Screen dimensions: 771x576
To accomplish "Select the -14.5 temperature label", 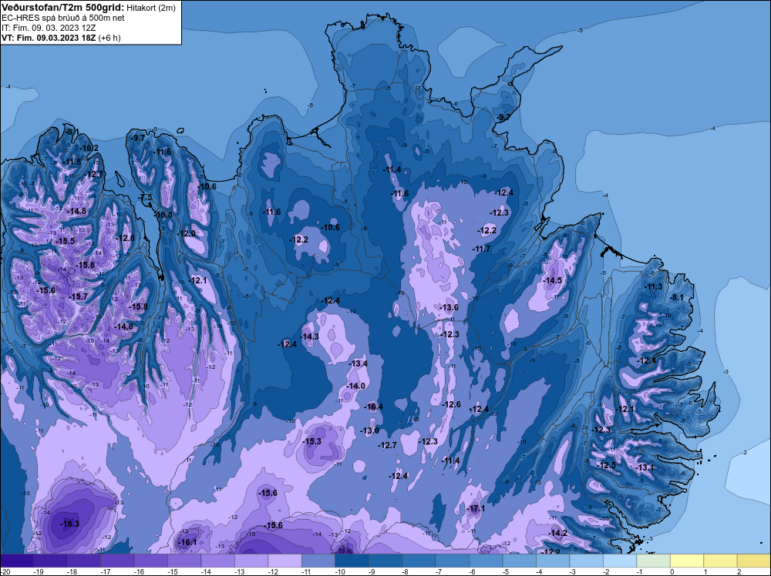I will click(x=552, y=280).
